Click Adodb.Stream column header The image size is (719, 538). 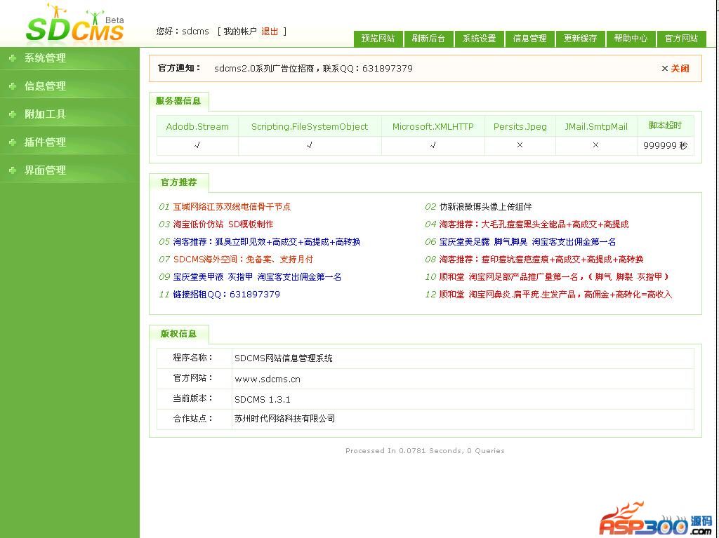click(197, 126)
